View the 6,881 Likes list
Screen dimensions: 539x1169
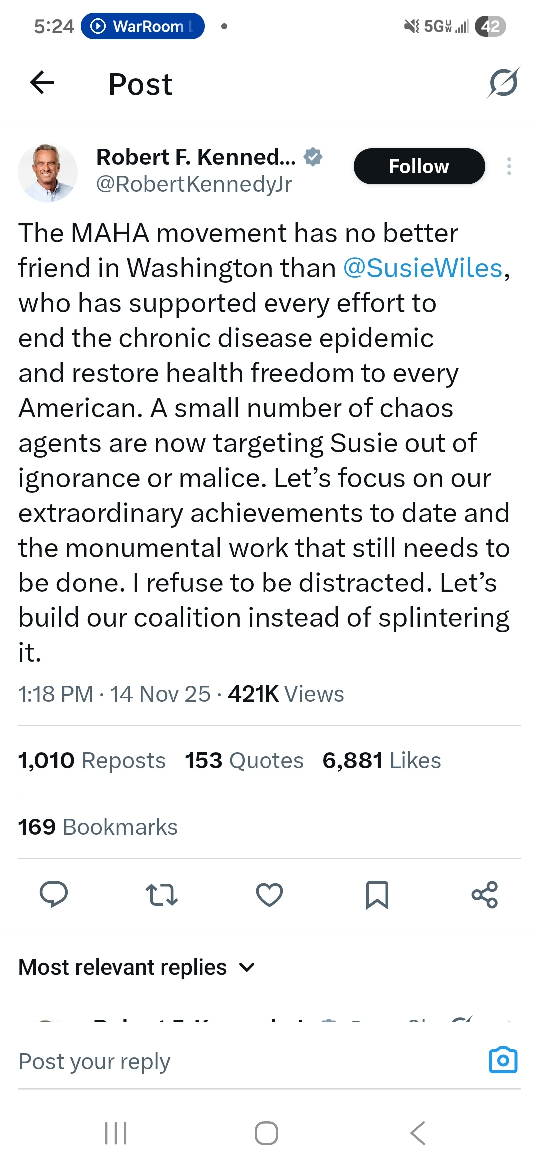coord(382,761)
